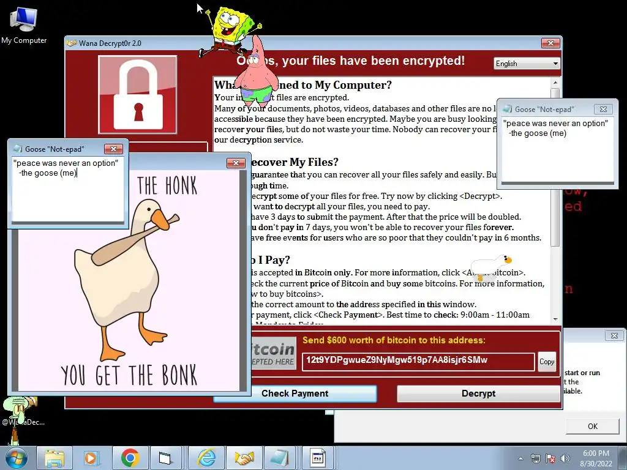The width and height of the screenshot is (627, 470).
Task: Click the "What Happened to My Computer?" heading
Action: point(302,84)
